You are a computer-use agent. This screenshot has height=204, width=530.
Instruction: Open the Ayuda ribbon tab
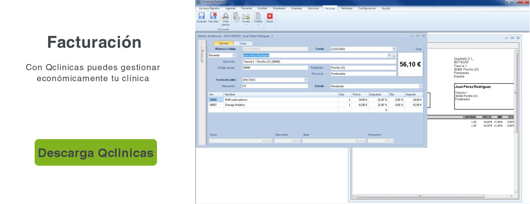coord(386,8)
